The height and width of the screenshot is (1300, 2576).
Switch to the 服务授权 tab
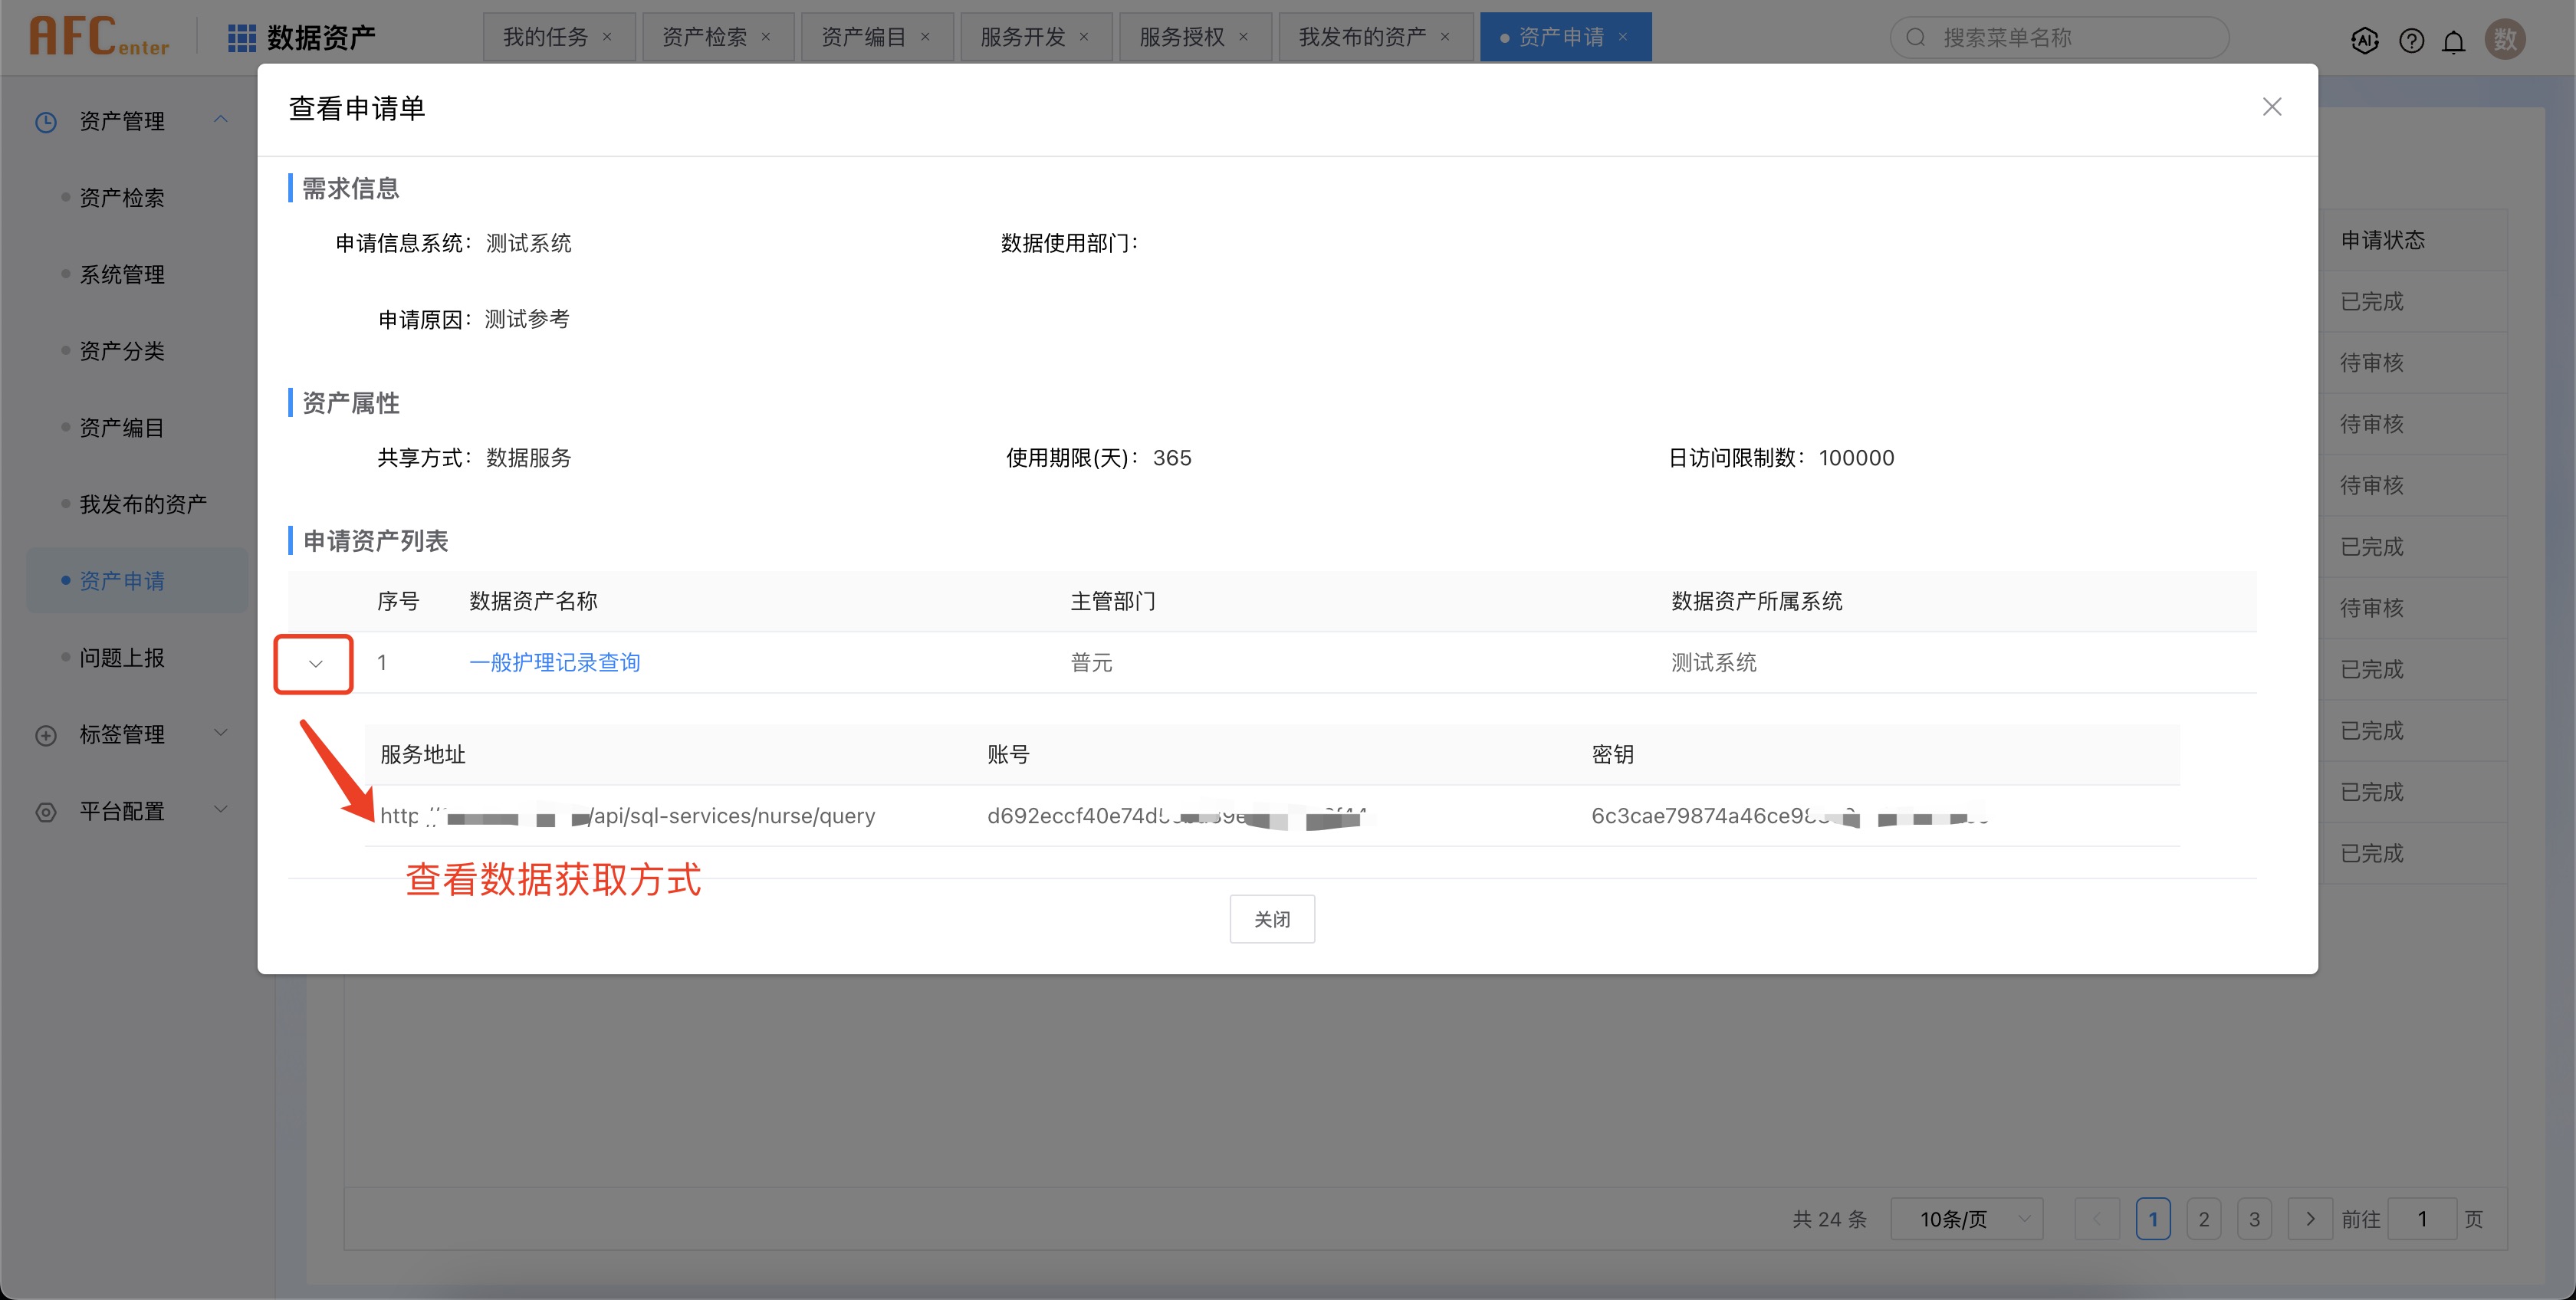point(1181,37)
